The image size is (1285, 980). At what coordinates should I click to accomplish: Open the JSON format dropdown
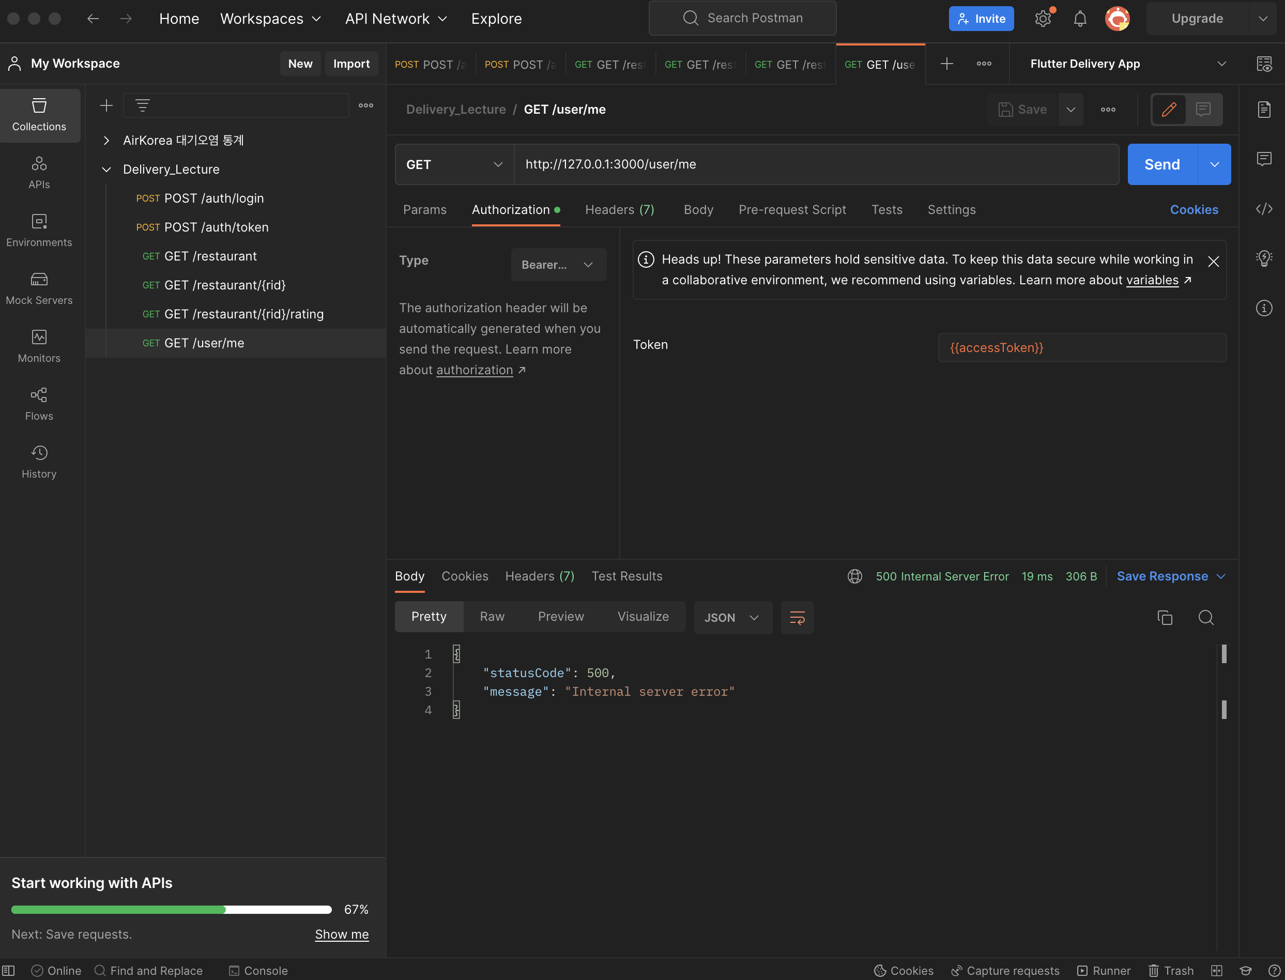point(732,617)
